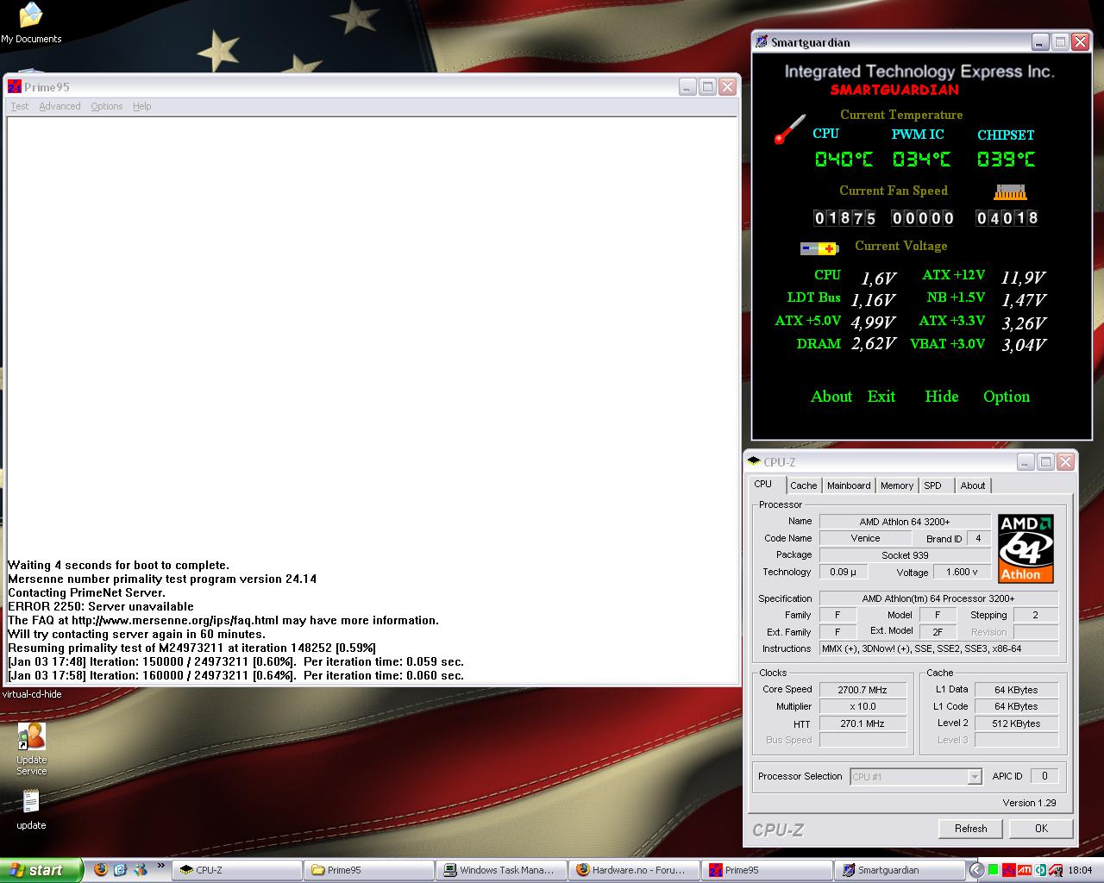1104x883 pixels.
Task: Expand hidden system tray icons arrow
Action: [x=976, y=870]
